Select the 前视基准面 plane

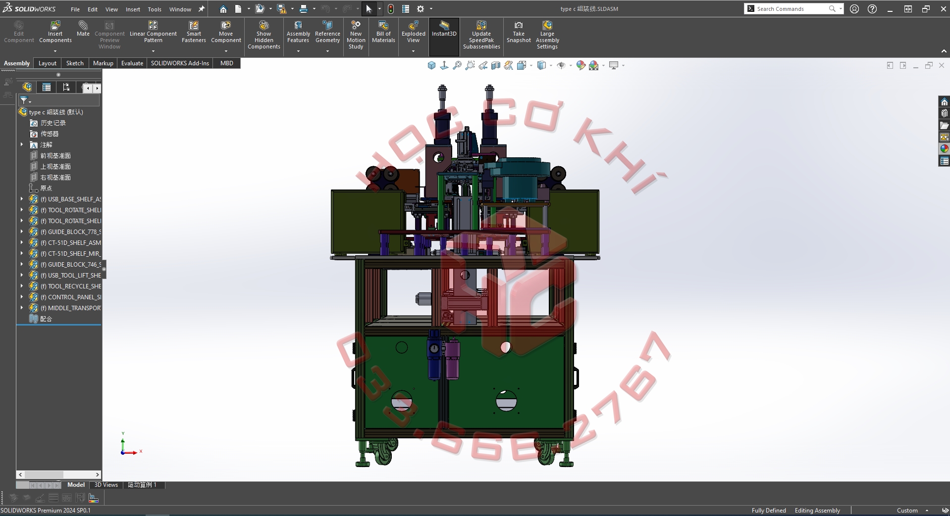tap(55, 155)
